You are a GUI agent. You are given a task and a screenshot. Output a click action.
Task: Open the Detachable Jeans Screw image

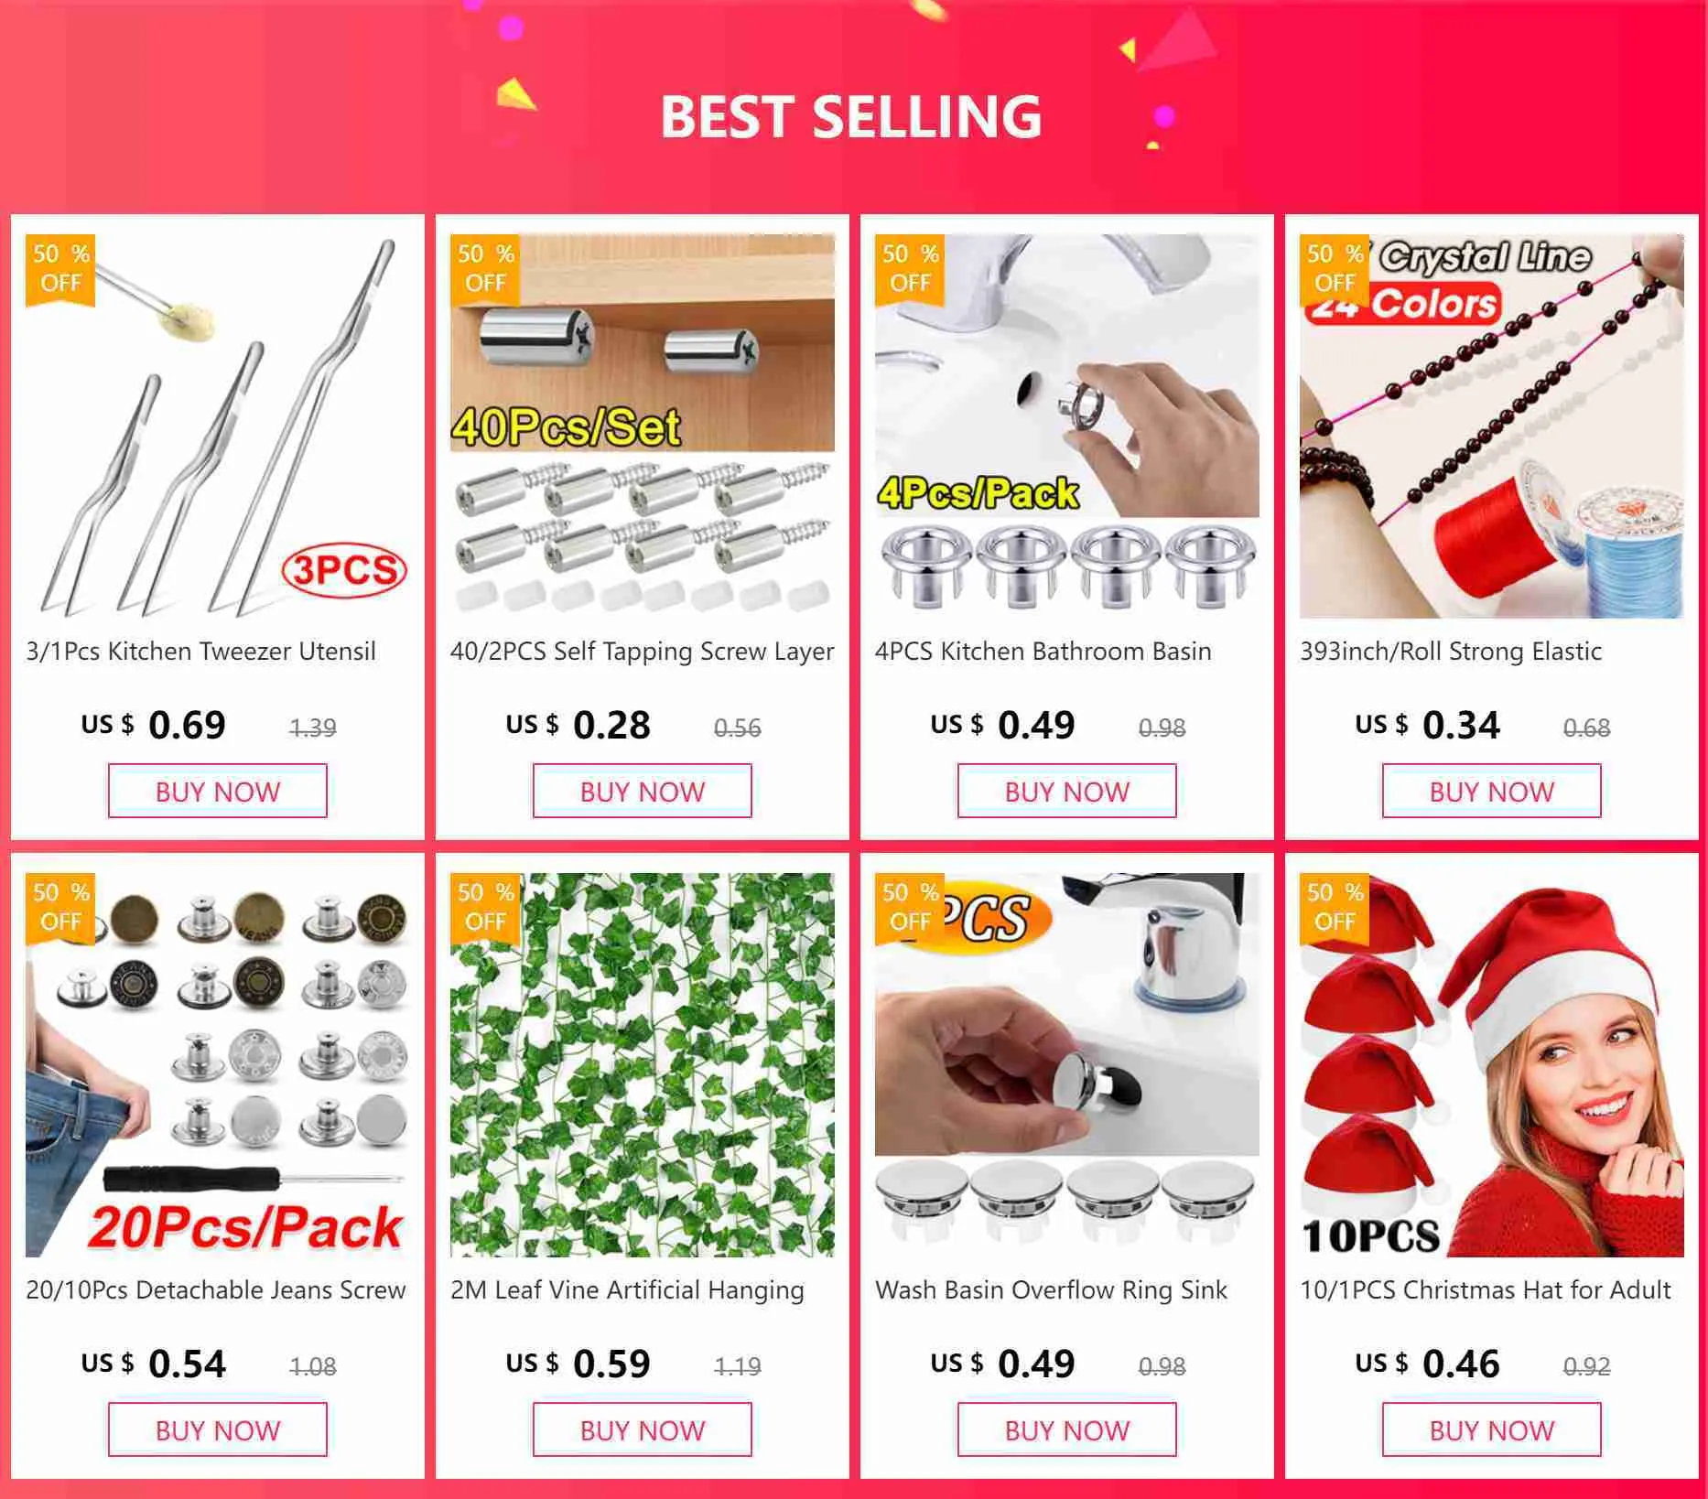tap(218, 1065)
